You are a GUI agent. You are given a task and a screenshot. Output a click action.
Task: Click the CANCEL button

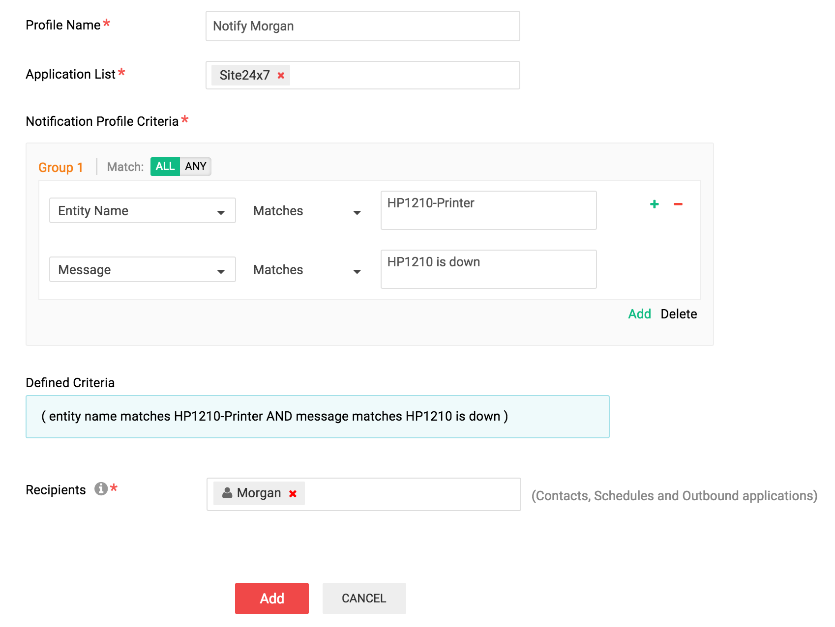(364, 598)
